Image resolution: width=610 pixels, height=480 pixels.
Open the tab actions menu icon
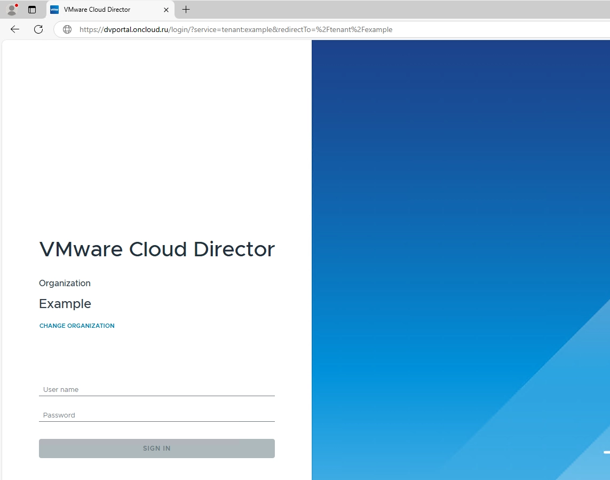coord(32,10)
